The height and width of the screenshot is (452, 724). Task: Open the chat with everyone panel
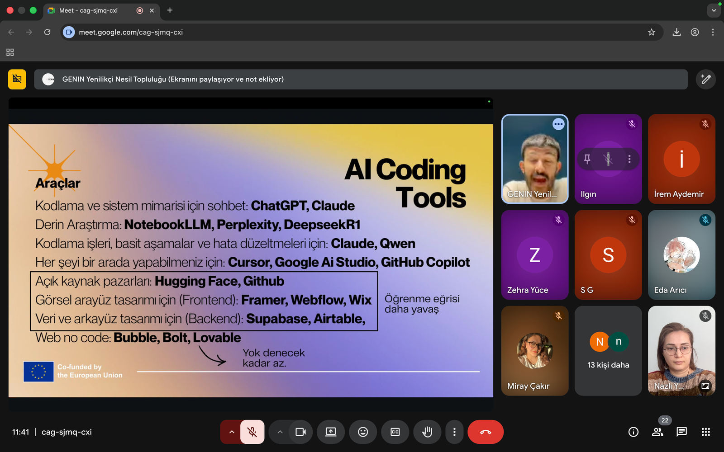[x=681, y=432]
